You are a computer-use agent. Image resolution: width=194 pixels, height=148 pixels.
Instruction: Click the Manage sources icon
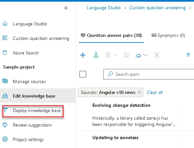pyautogui.click(x=5, y=81)
